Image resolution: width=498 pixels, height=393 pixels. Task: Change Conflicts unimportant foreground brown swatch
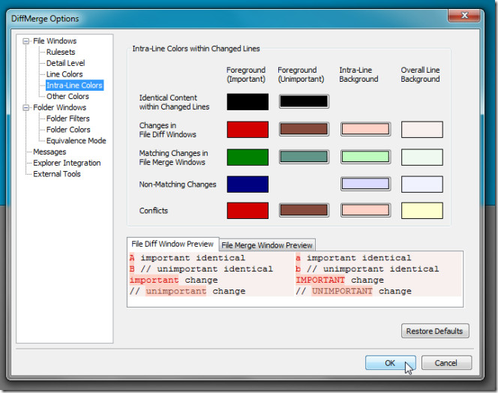point(304,210)
